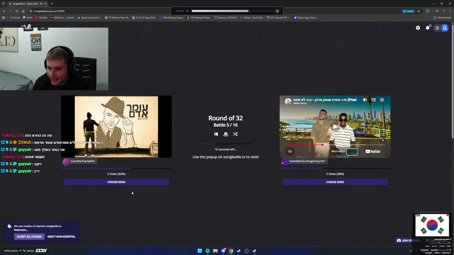The width and height of the screenshot is (454, 255).
Task: Go back to previous battle
Action: pos(216,134)
